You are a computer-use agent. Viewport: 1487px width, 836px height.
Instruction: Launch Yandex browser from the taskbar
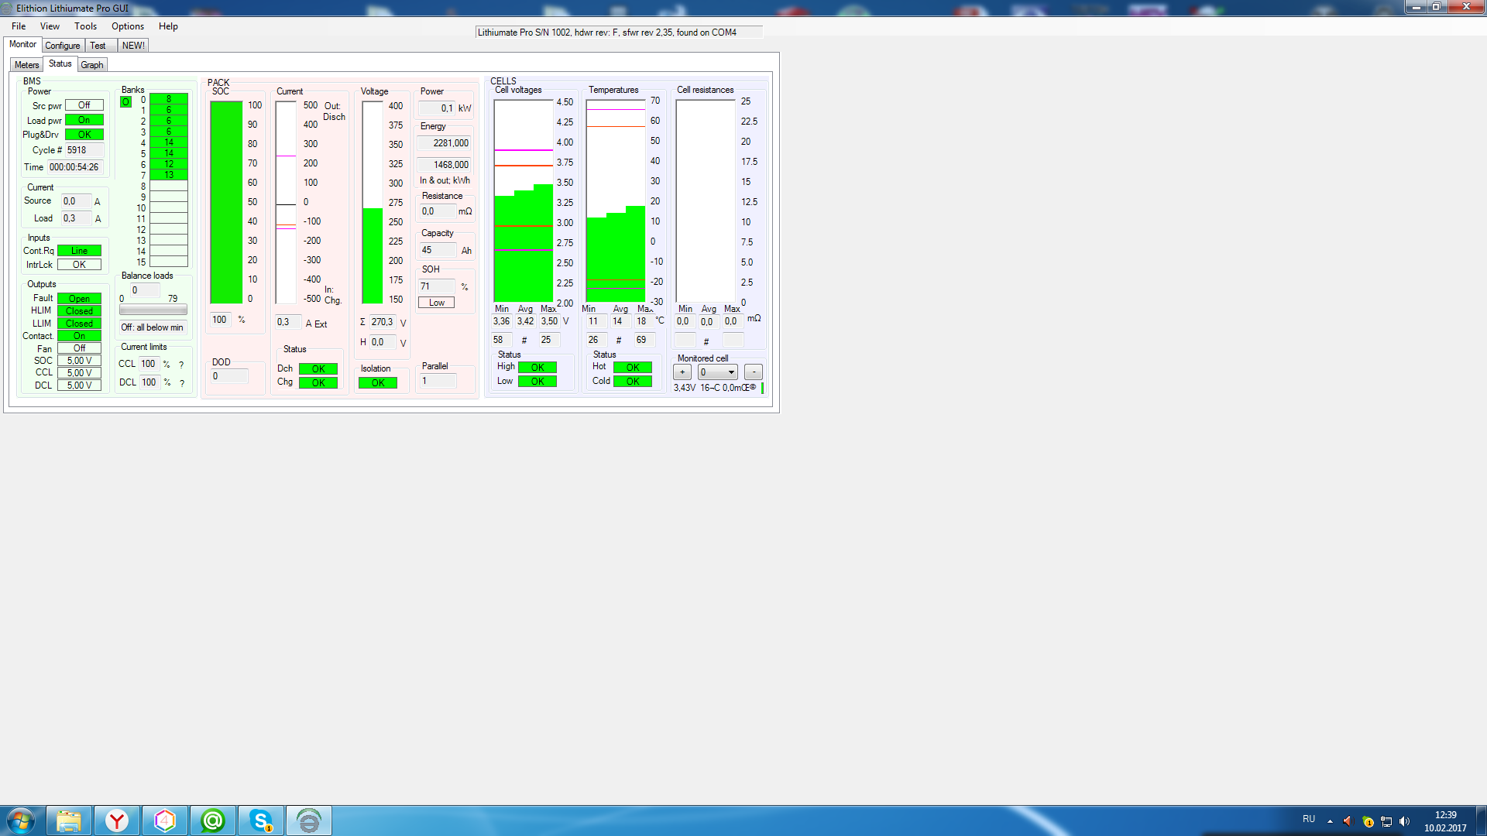[x=117, y=821]
